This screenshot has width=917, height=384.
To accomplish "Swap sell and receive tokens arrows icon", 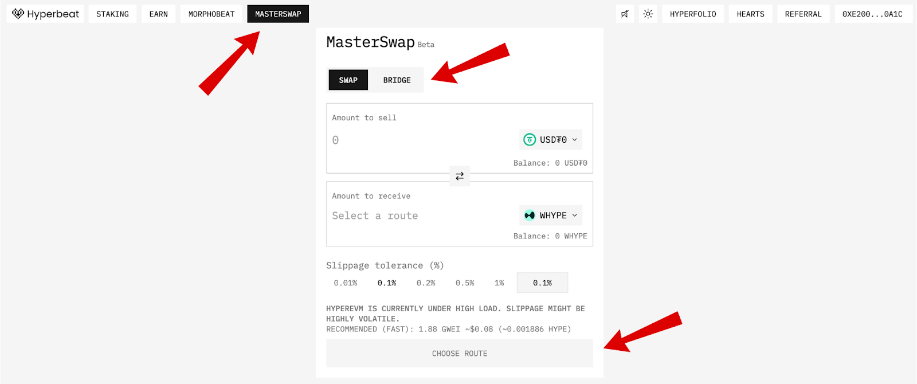I will click(x=460, y=176).
